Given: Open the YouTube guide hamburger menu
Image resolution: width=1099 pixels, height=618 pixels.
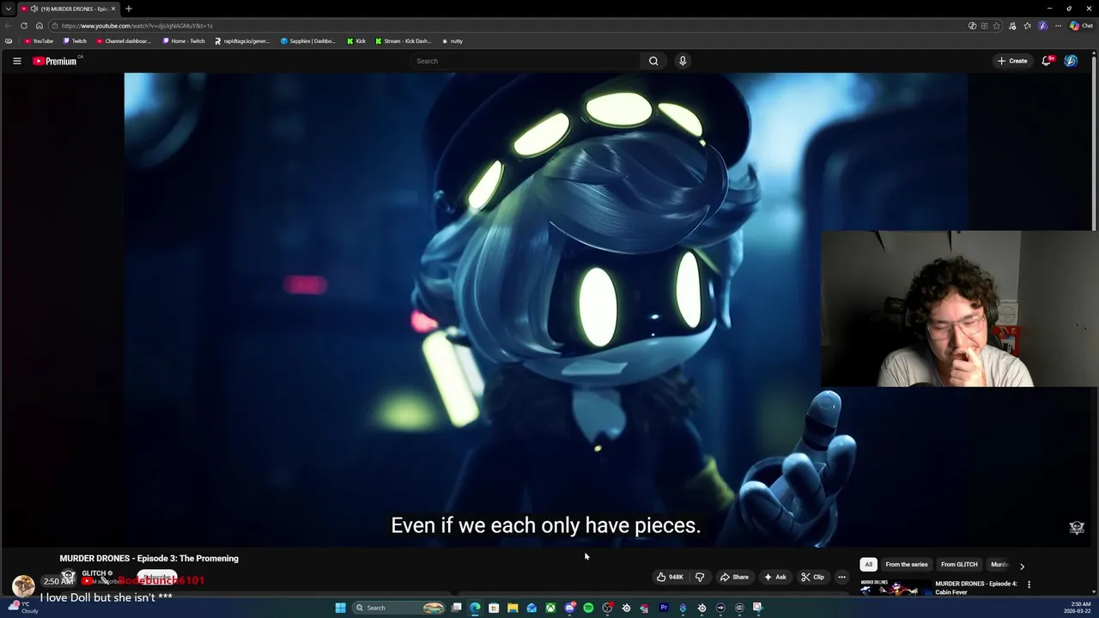Looking at the screenshot, I should click(x=16, y=61).
